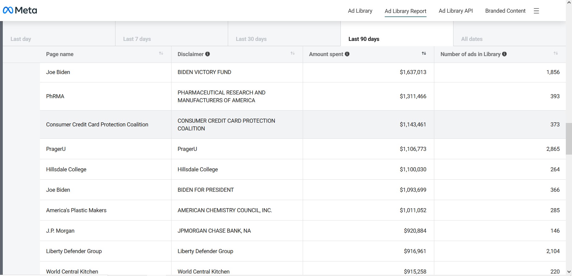The height and width of the screenshot is (276, 572).
Task: Click PragerU page name cell
Action: [106, 149]
